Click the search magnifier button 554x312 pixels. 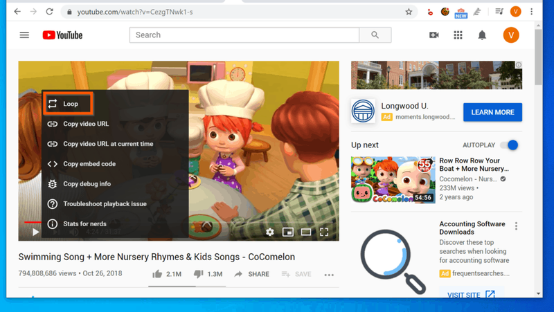(375, 35)
